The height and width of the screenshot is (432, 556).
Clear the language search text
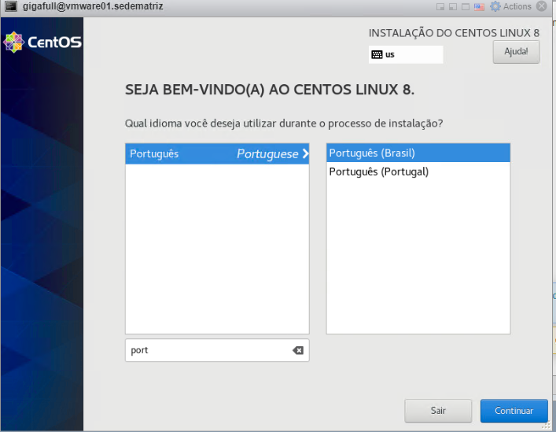coord(298,350)
